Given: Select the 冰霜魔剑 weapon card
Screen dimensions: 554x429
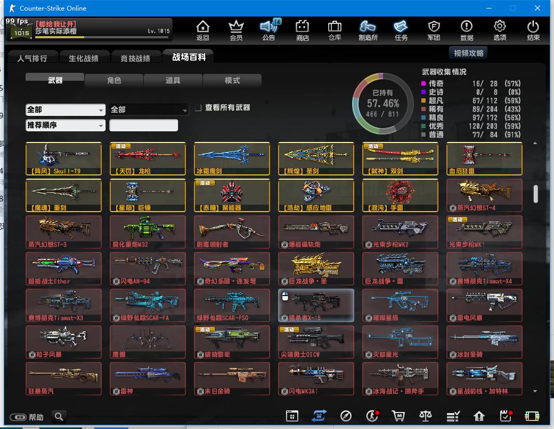Looking at the screenshot, I should 232,158.
